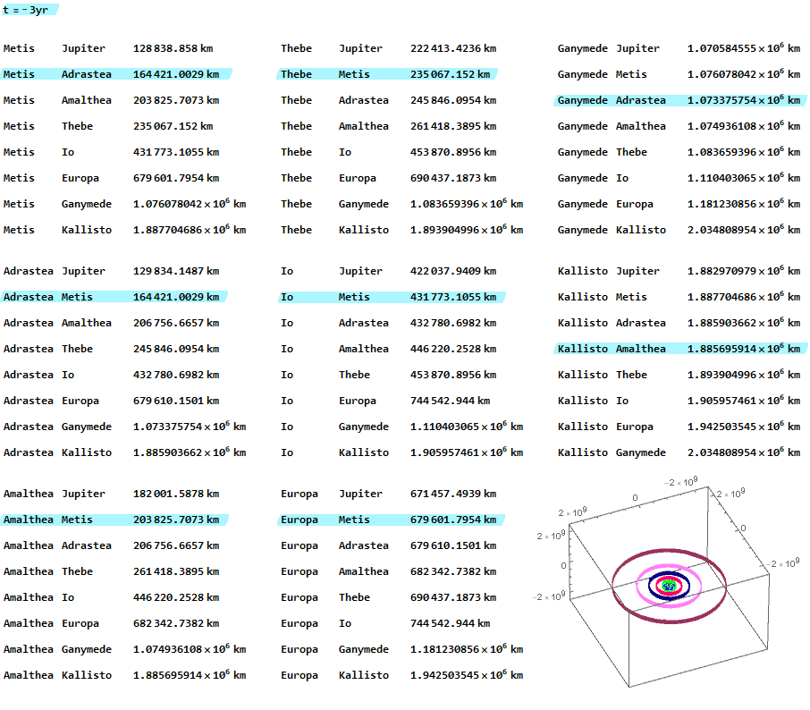810x710 pixels.
Task: Click the Adrastea–Jupiter value 129834.1487 km
Action: 175,271
